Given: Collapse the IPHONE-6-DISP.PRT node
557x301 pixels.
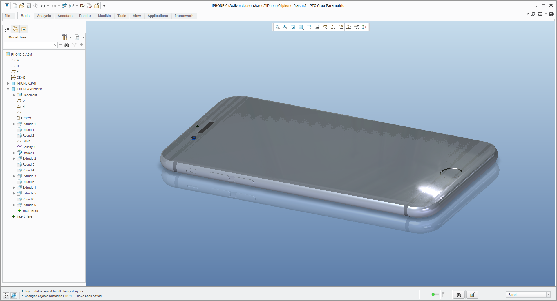Looking at the screenshot, I should 8,89.
